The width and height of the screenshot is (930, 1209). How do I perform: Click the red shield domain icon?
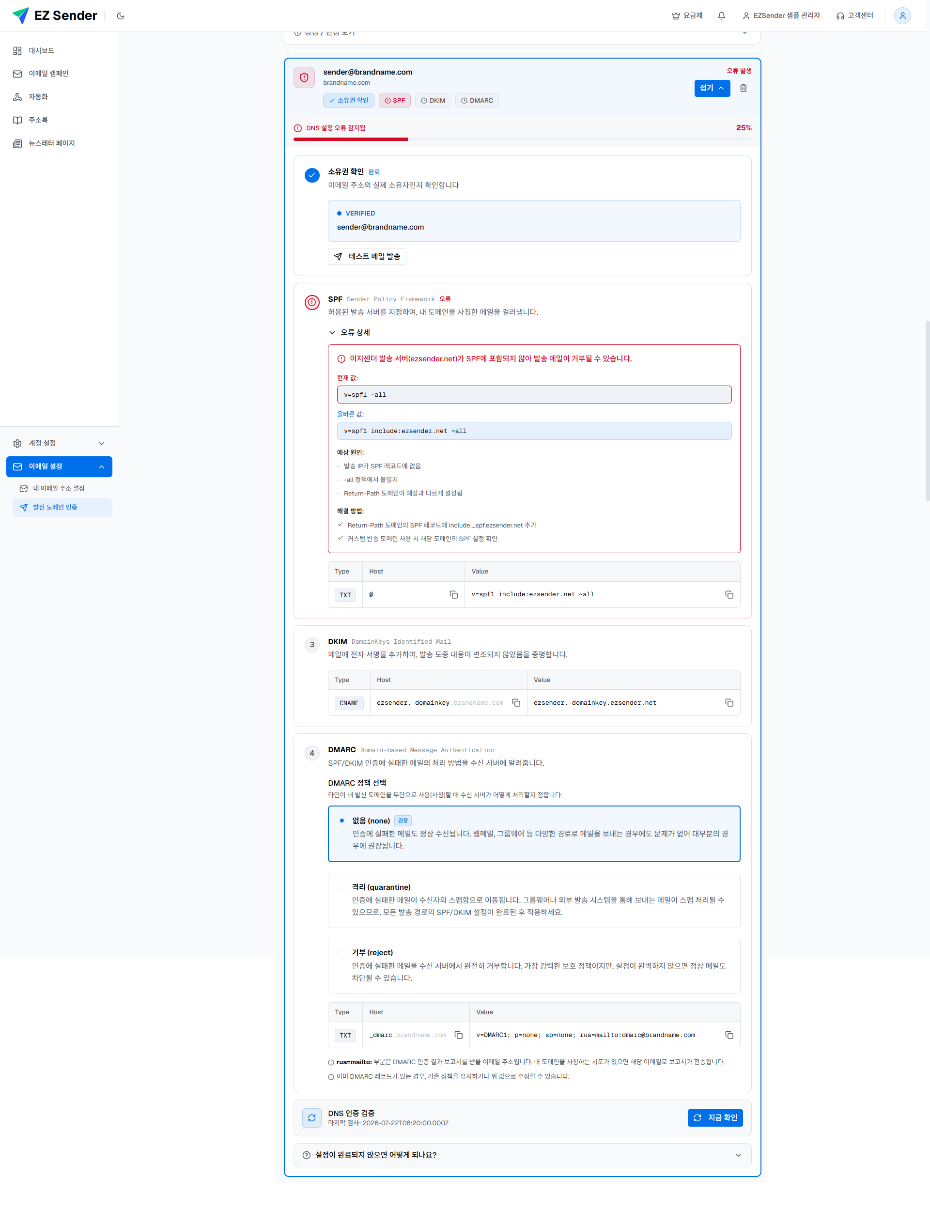pos(304,77)
